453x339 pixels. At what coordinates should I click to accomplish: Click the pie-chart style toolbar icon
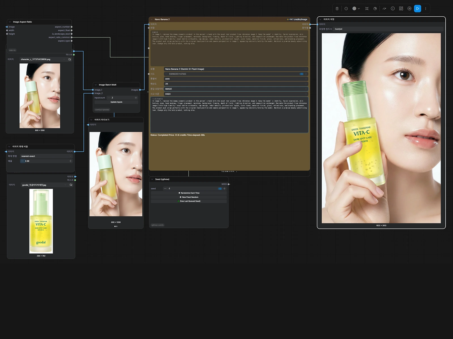click(375, 8)
